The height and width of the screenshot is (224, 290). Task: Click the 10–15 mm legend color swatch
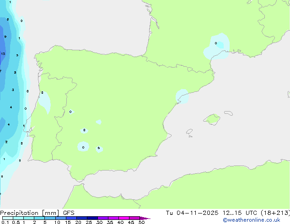click(x=61, y=218)
